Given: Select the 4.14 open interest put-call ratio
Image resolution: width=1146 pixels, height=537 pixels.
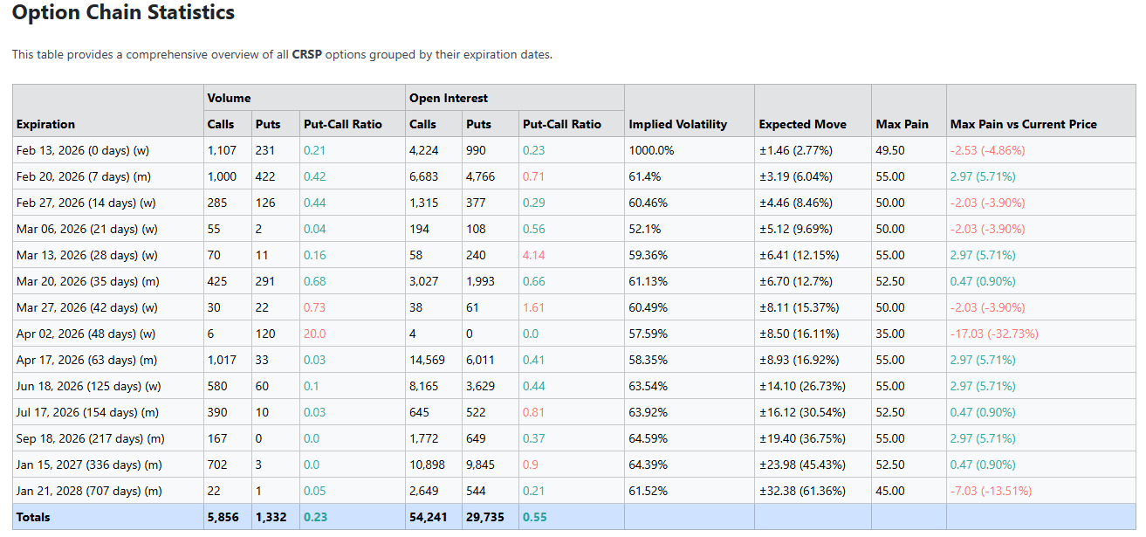Looking at the screenshot, I should 533,255.
